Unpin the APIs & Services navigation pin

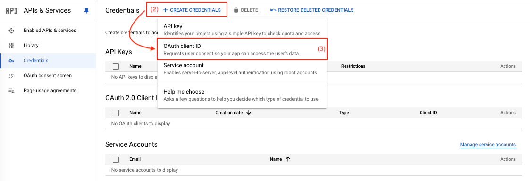(x=86, y=10)
